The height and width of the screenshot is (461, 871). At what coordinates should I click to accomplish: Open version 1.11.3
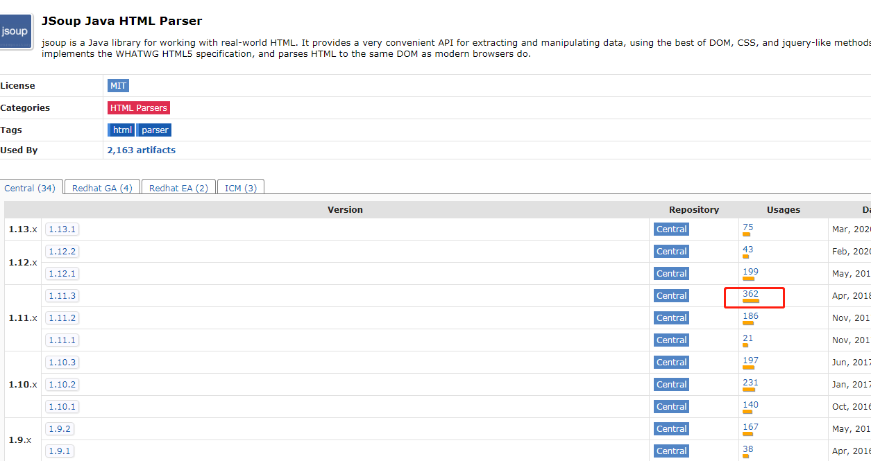click(x=62, y=296)
